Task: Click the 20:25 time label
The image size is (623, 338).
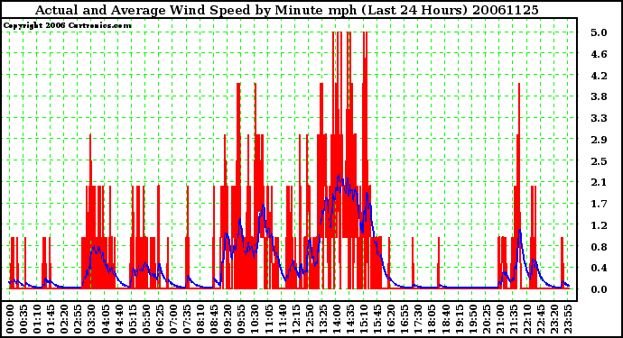Action: (x=486, y=319)
